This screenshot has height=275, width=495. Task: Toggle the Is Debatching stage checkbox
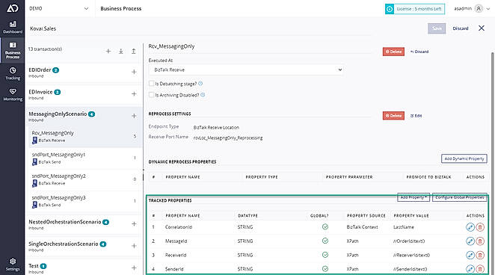click(151, 84)
